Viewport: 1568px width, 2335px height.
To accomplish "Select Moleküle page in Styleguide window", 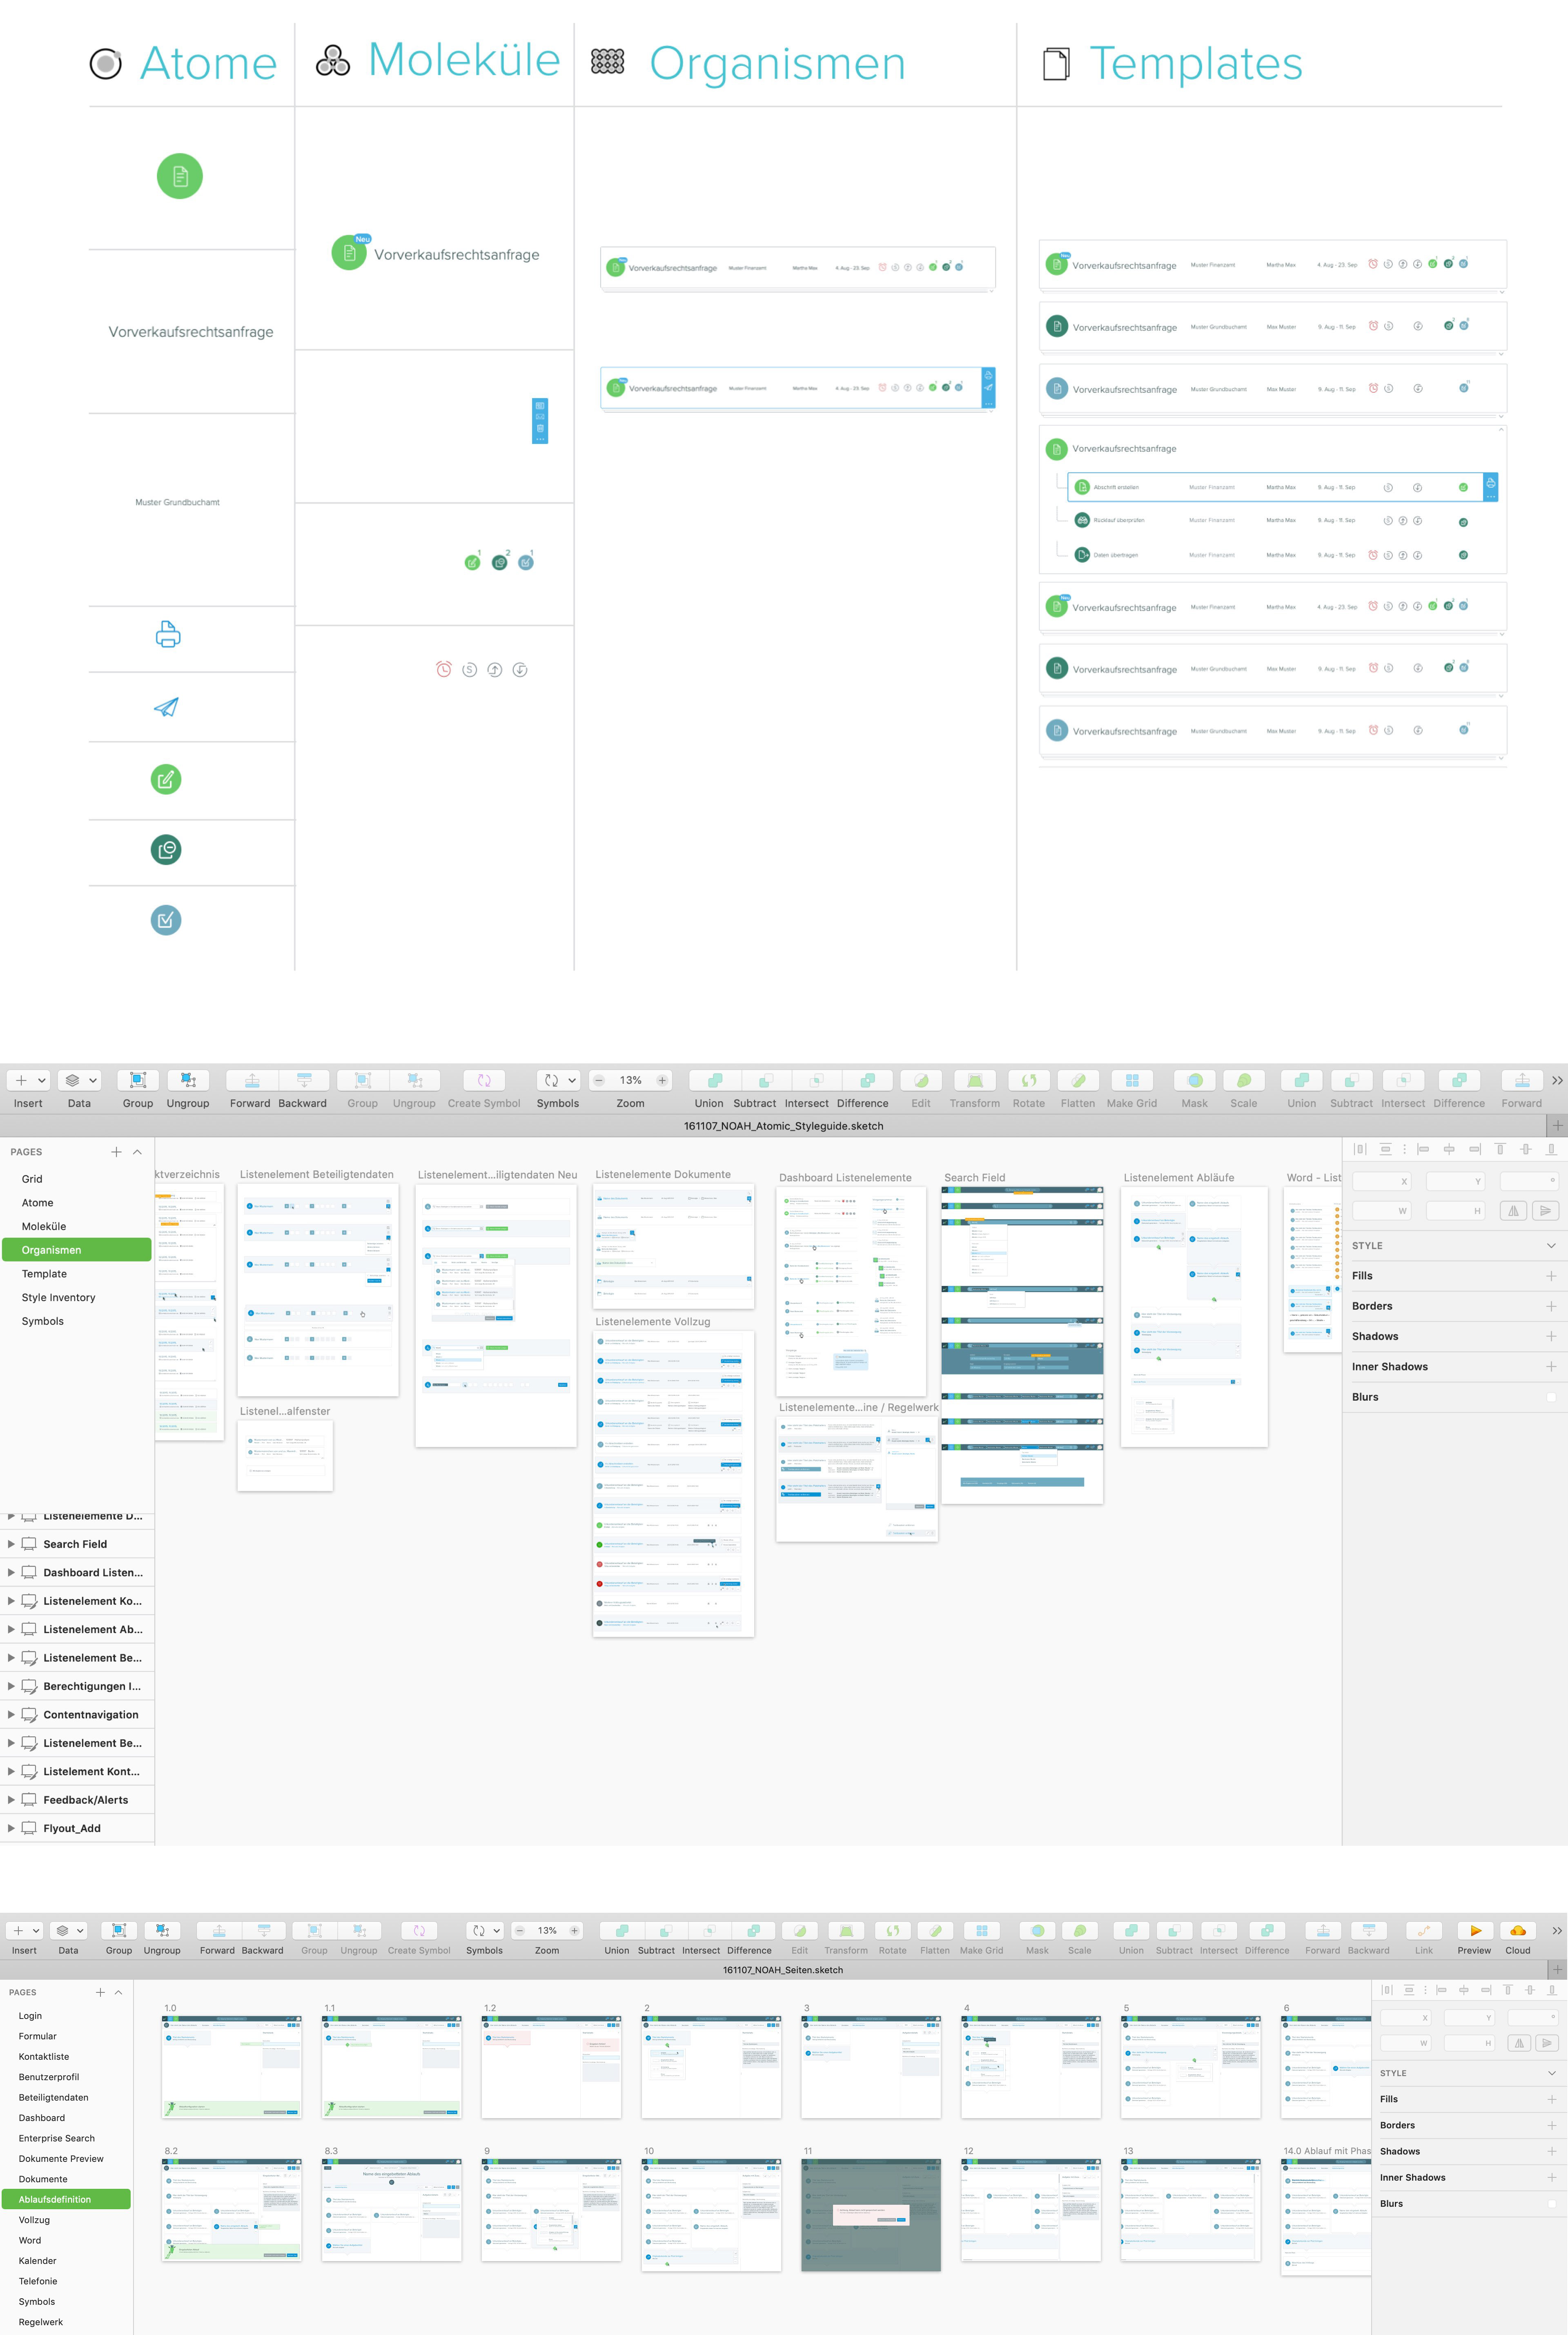I will click(44, 1226).
